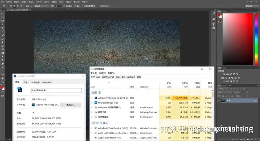Select the Lasso tool
Screen dimensions: 260x141
(x=2, y=21)
